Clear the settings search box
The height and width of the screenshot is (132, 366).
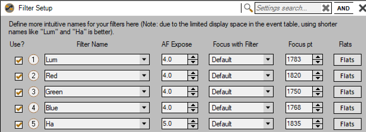tap(326, 8)
